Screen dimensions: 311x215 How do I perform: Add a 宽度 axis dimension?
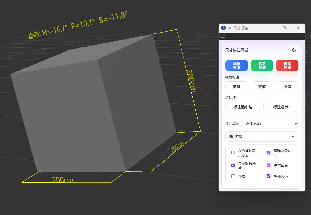pyautogui.click(x=262, y=87)
